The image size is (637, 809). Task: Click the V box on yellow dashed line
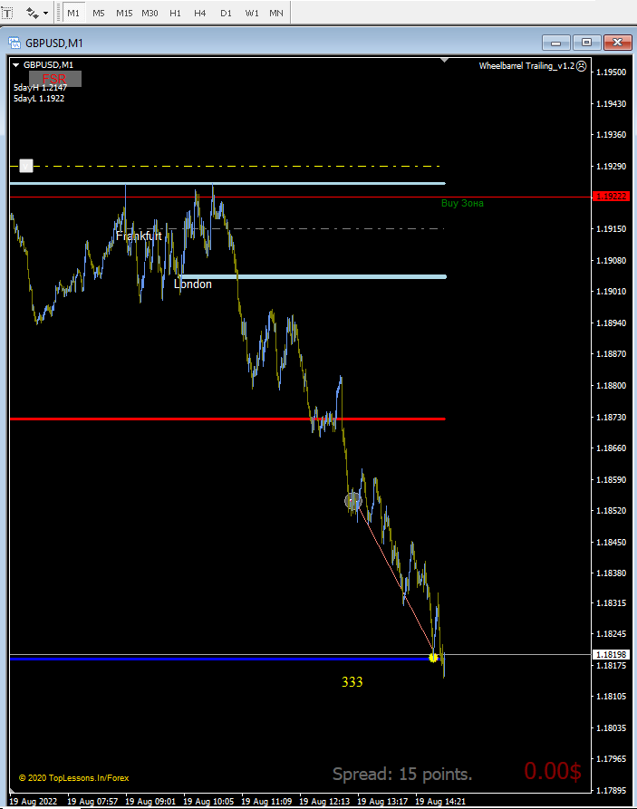tap(26, 166)
